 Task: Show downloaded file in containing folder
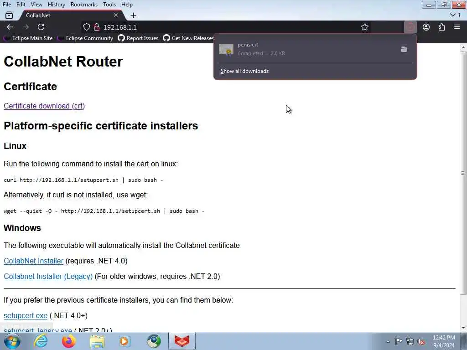[404, 49]
